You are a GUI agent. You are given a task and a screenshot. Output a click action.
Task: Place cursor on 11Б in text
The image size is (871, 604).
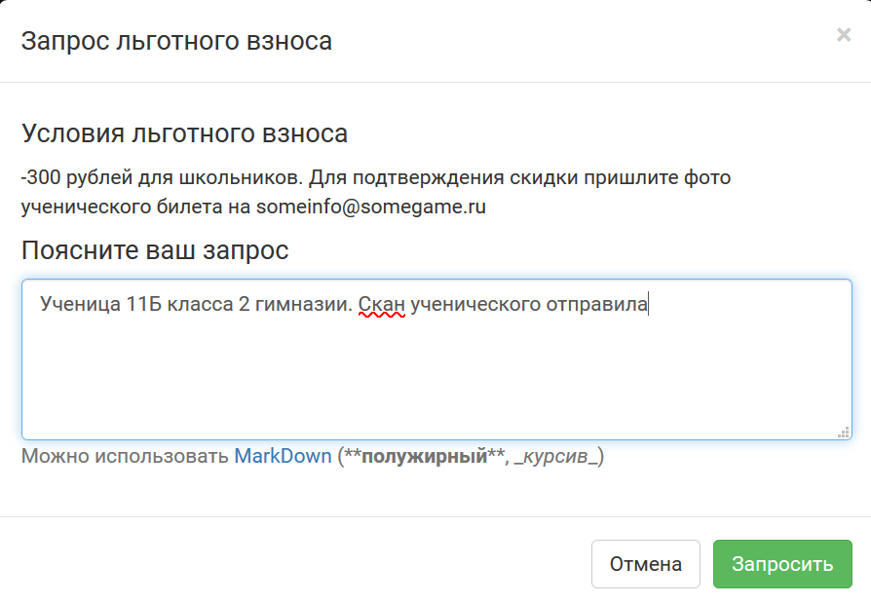coord(144,304)
